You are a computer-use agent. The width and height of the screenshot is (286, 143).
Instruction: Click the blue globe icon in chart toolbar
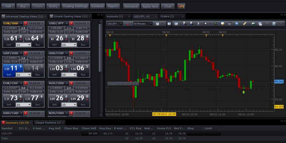[x=236, y=24]
